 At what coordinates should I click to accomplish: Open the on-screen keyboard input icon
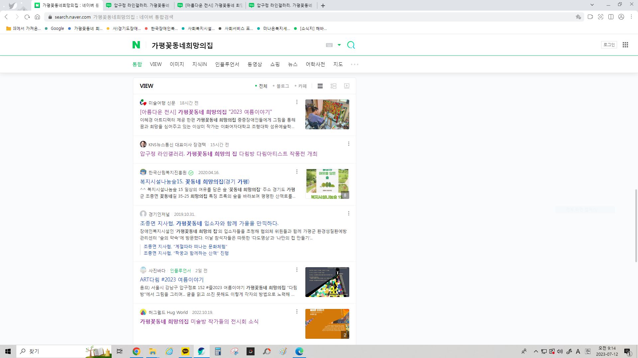[329, 45]
